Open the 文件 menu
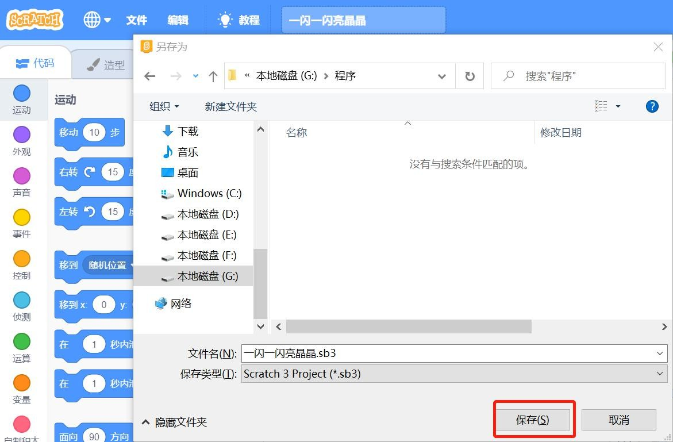673x442 pixels. tap(136, 20)
